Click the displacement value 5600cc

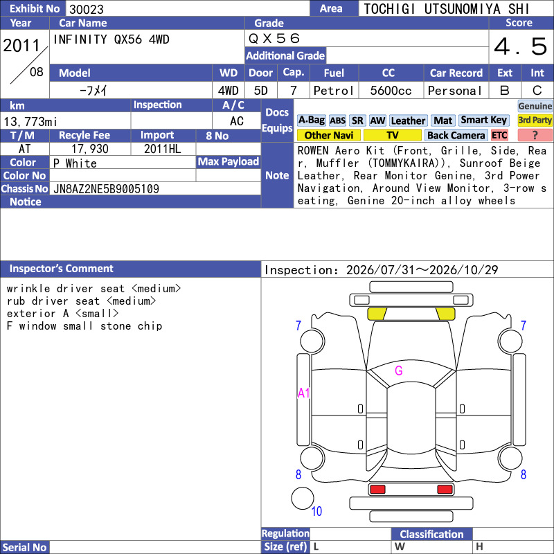[391, 91]
